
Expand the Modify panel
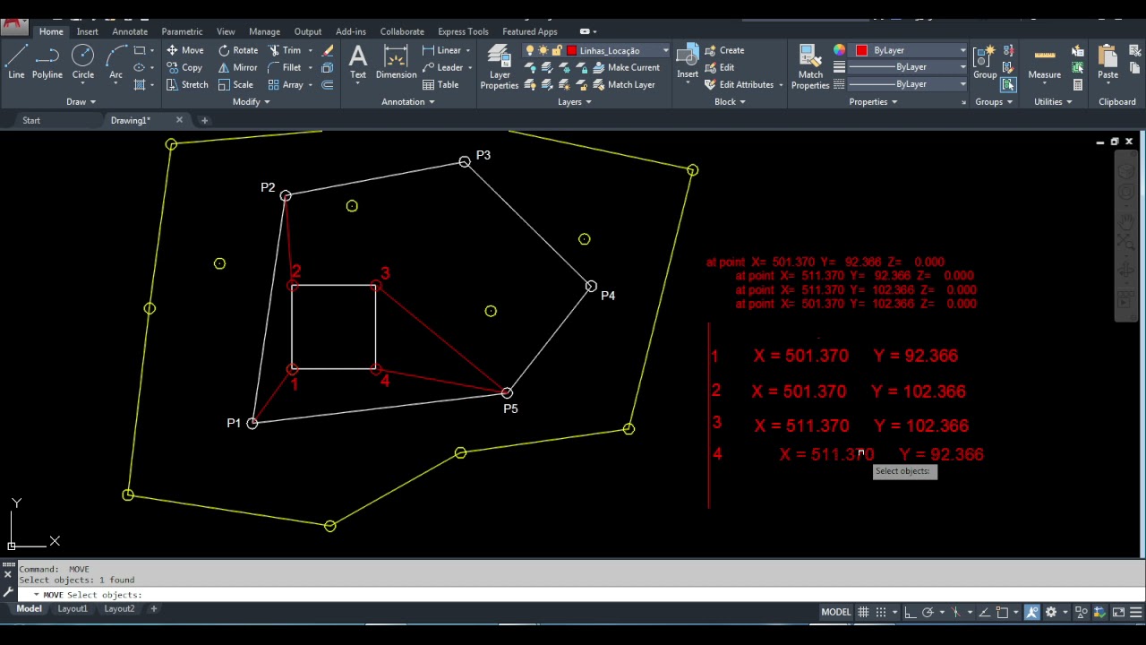tap(251, 102)
